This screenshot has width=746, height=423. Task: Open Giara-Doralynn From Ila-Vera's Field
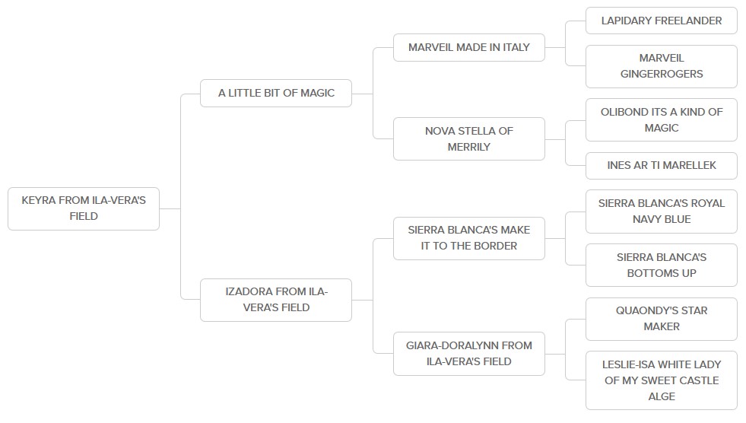point(468,354)
